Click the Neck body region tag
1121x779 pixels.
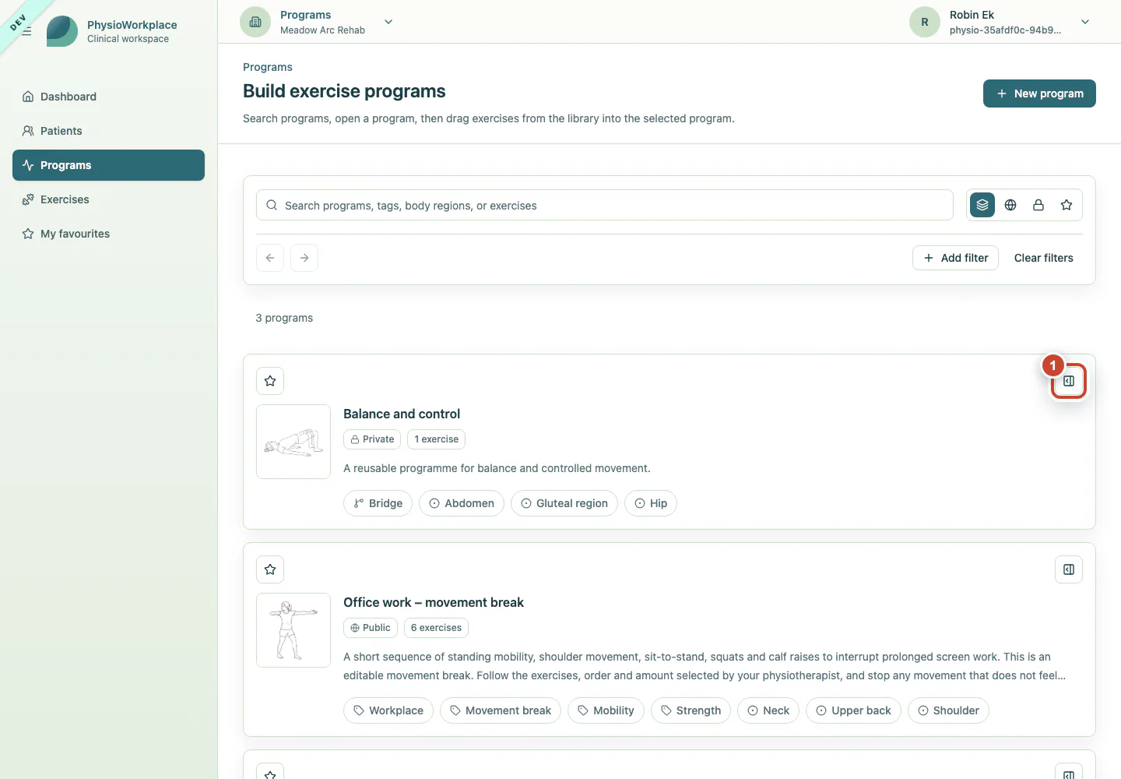[768, 710]
